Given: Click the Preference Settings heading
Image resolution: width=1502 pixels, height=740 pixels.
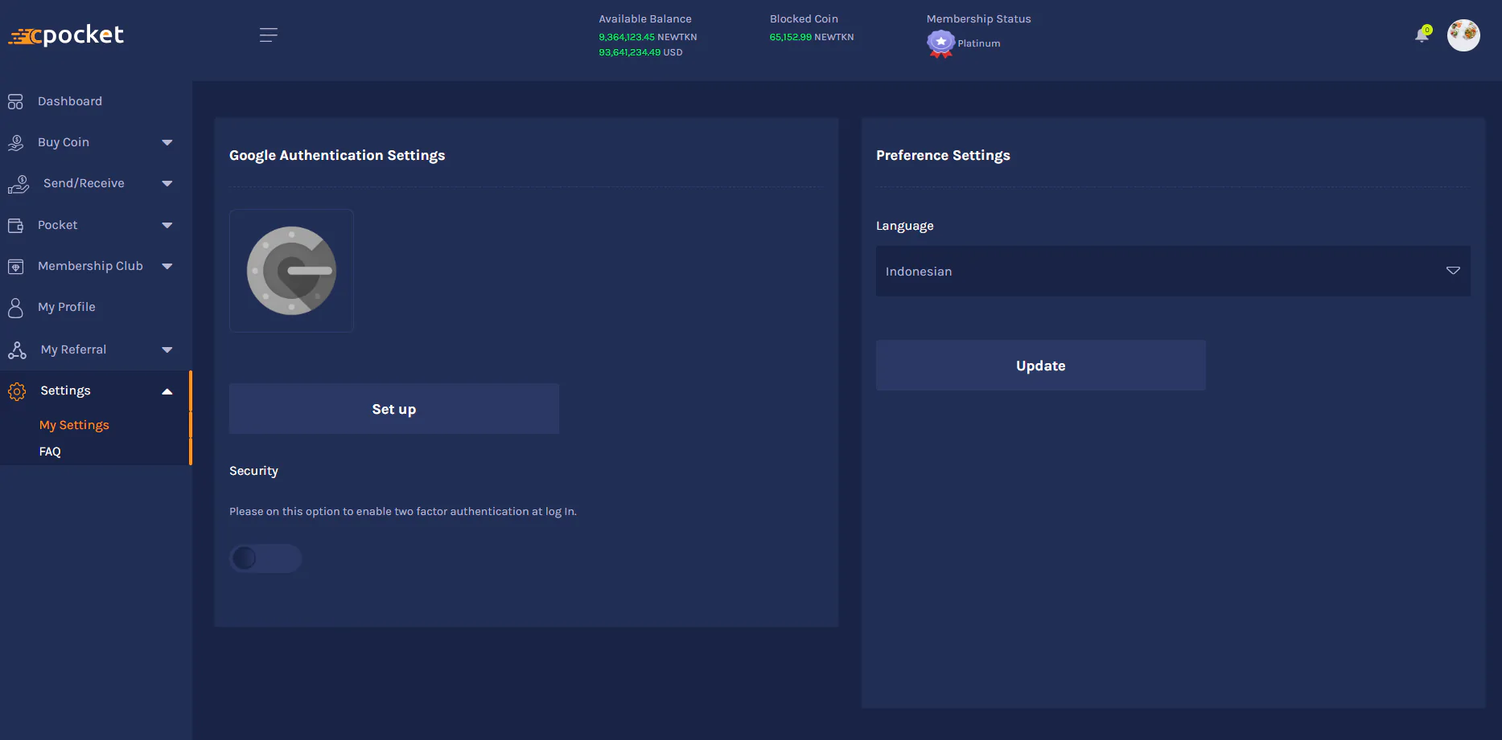Looking at the screenshot, I should [943, 155].
